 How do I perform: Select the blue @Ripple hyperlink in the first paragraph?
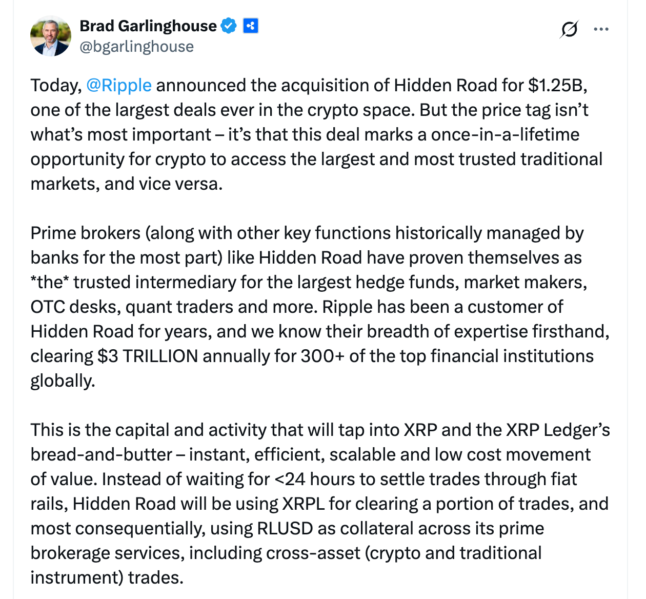(x=118, y=85)
